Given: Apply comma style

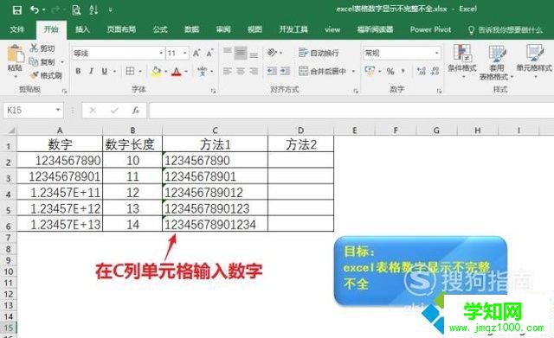Looking at the screenshot, I should coord(403,71).
